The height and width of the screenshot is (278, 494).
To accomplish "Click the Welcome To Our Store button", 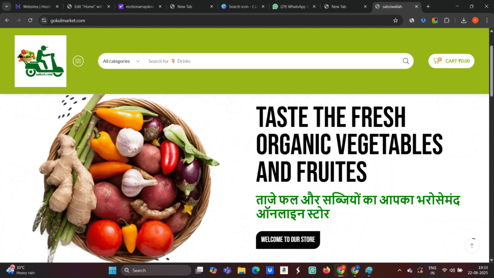I will pyautogui.click(x=288, y=239).
